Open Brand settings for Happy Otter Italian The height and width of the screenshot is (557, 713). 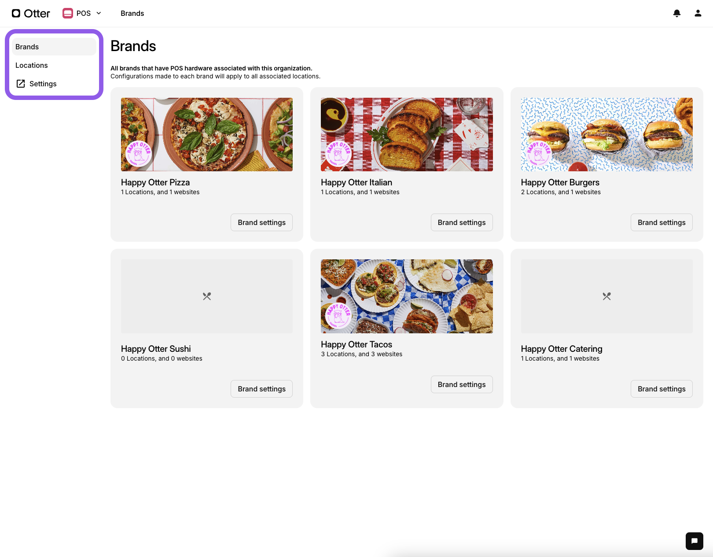pyautogui.click(x=461, y=222)
